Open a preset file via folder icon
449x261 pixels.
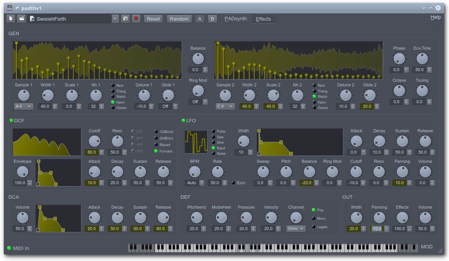21,19
